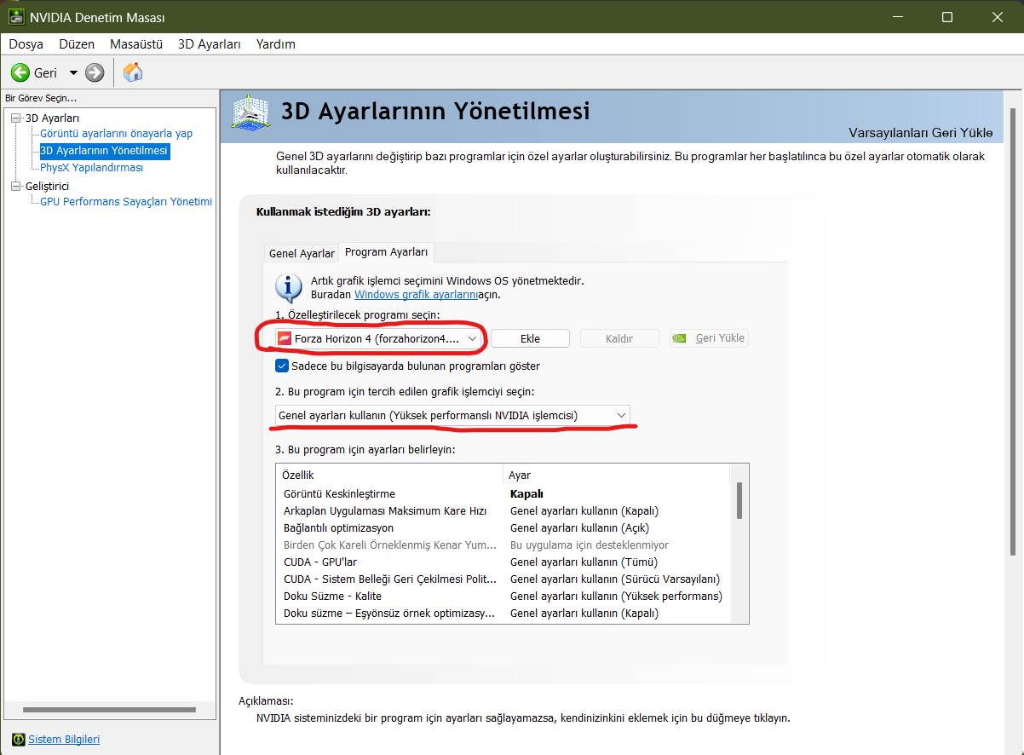Select Görüntü ayarlarını önayarla yap tree item
1024x755 pixels.
click(116, 134)
